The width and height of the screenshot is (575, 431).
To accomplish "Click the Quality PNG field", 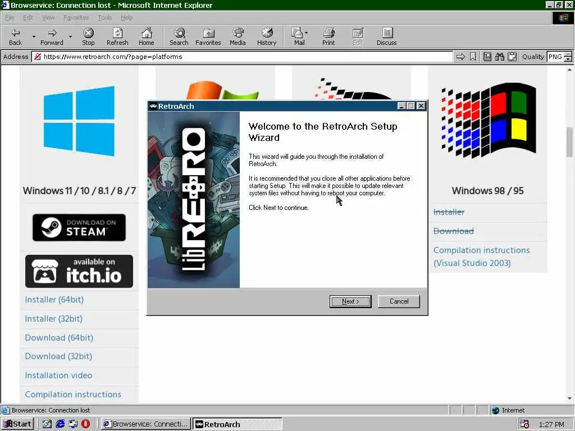I will point(555,57).
